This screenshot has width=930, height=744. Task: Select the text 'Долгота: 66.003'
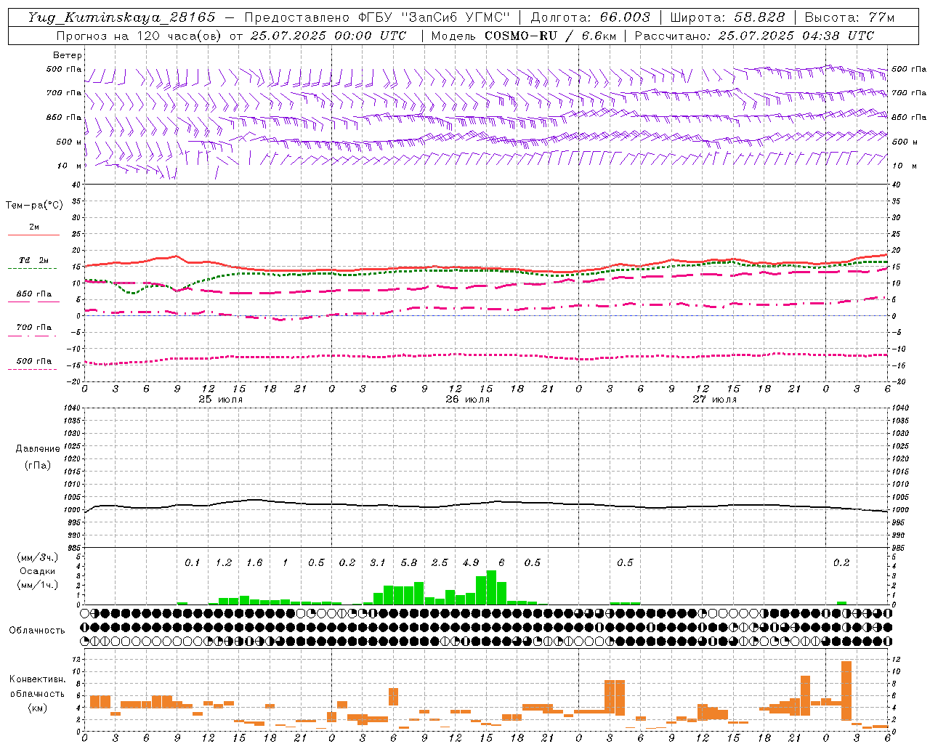pos(591,17)
